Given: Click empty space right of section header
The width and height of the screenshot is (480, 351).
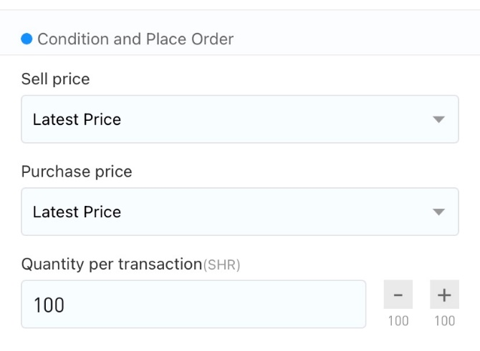Looking at the screenshot, I should pyautogui.click(x=355, y=39).
